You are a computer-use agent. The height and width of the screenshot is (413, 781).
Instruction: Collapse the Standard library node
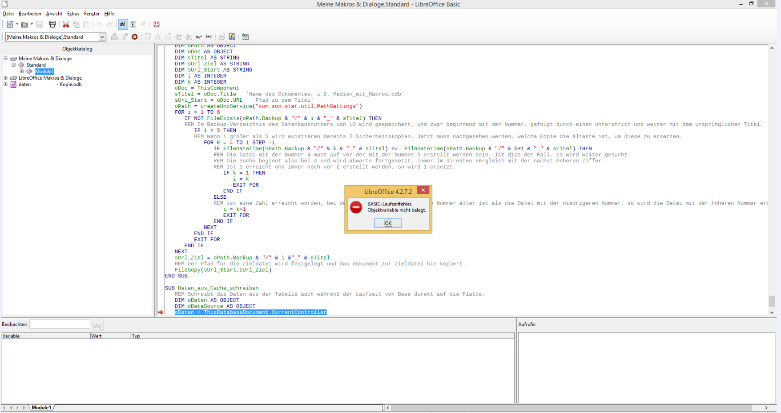pyautogui.click(x=14, y=65)
